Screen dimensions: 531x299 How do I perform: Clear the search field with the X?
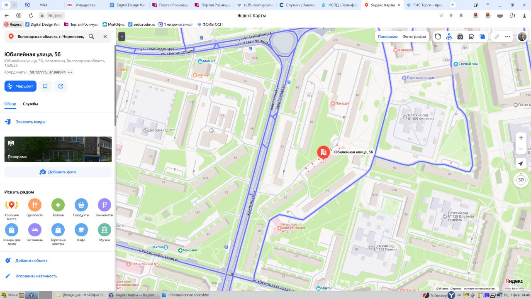(x=105, y=37)
